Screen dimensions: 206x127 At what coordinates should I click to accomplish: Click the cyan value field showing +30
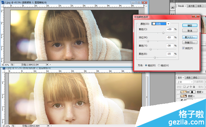[x=170, y=29]
